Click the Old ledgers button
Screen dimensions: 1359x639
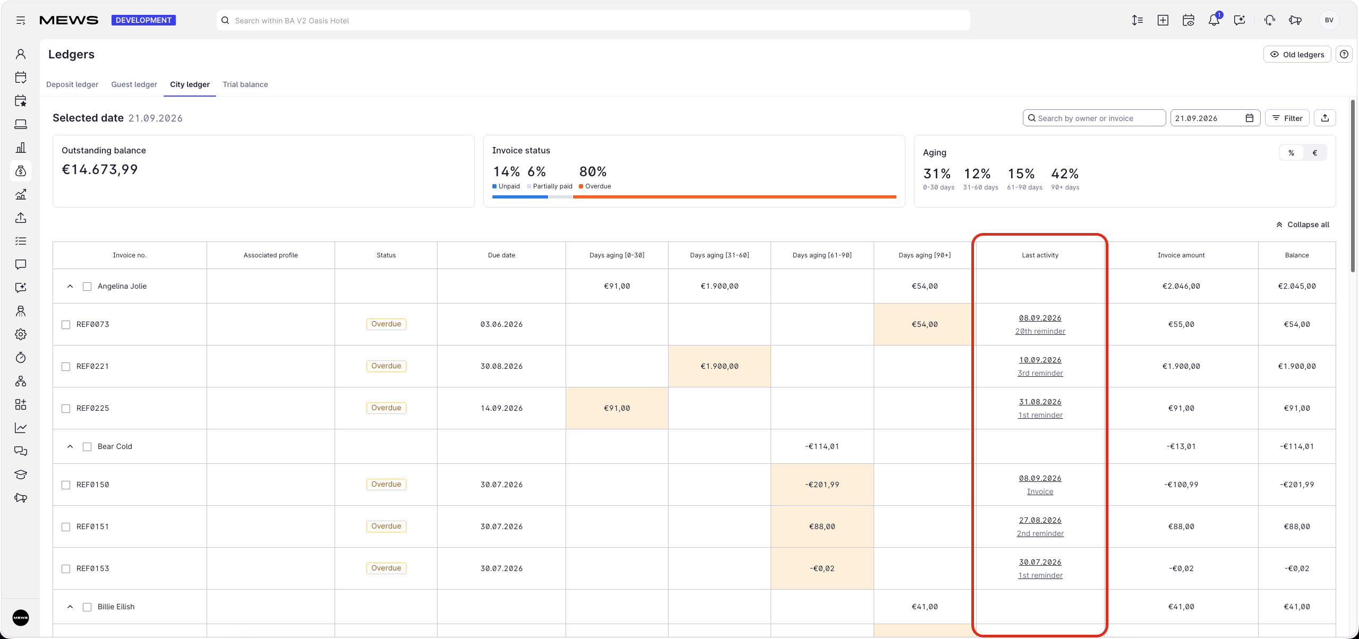pyautogui.click(x=1297, y=54)
